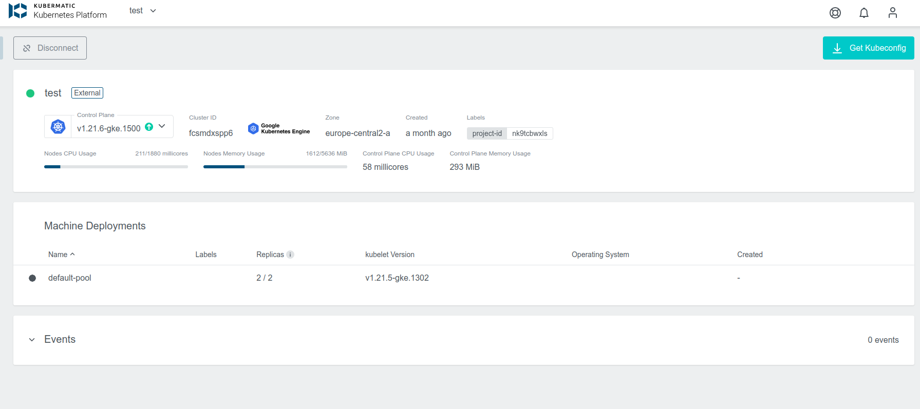Image resolution: width=920 pixels, height=409 pixels.
Task: Click the green cluster status indicator
Action: [30, 93]
